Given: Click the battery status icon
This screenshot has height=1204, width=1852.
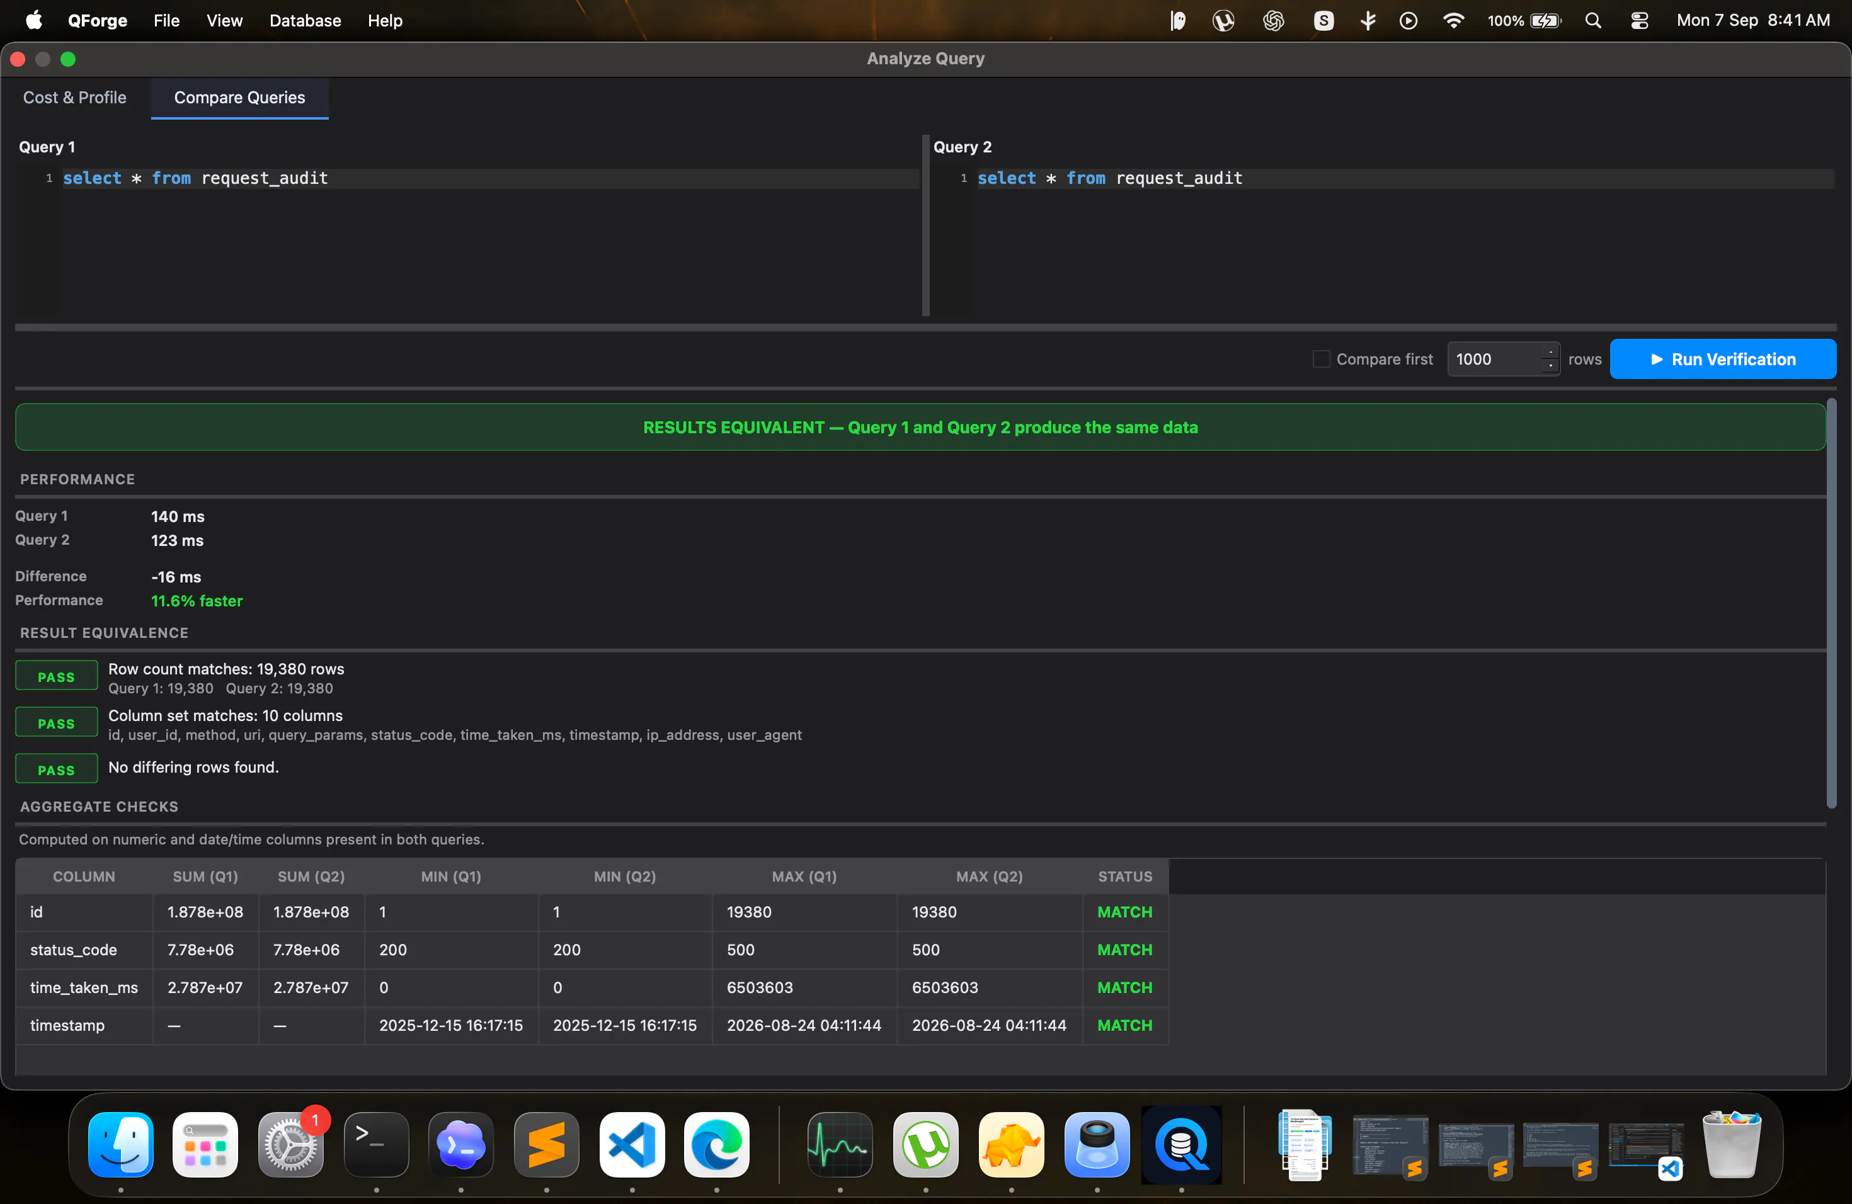Looking at the screenshot, I should click(1545, 21).
